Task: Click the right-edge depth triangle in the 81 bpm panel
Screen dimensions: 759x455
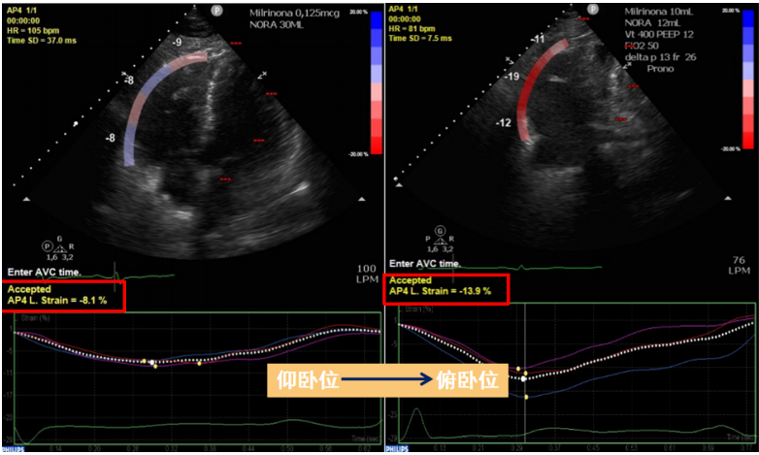Action: [x=728, y=198]
